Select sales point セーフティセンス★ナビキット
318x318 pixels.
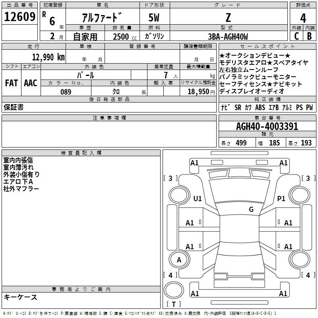click(x=261, y=84)
